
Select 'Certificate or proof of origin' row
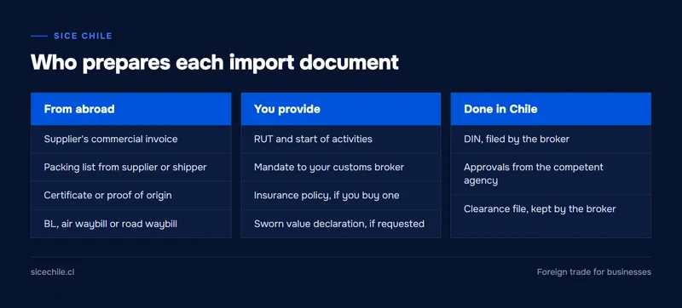131,195
